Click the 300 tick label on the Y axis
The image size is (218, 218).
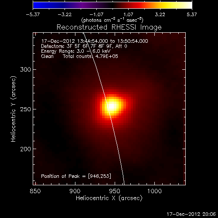(26, 69)
